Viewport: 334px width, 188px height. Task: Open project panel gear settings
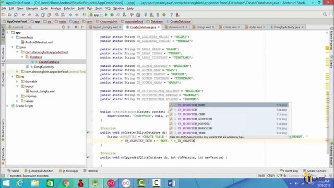pyautogui.click(x=76, y=27)
